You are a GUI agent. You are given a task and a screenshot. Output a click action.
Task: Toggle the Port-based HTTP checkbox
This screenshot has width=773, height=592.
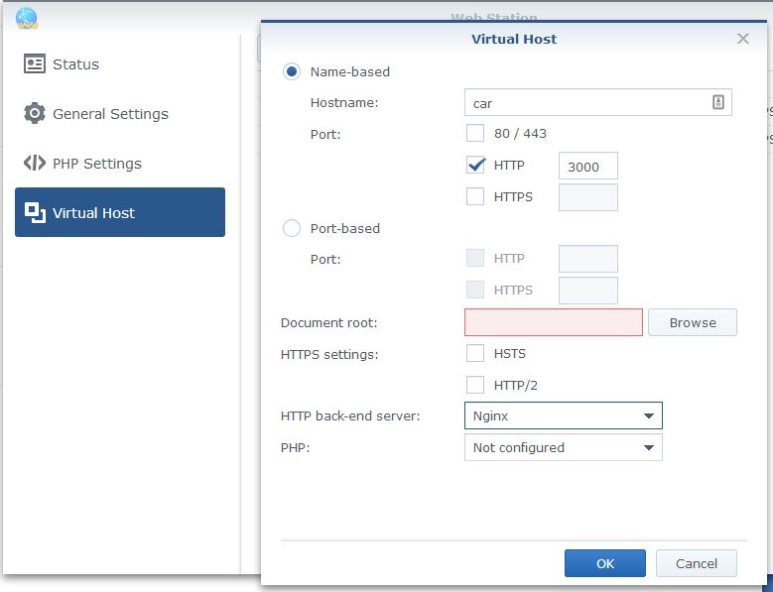[475, 258]
